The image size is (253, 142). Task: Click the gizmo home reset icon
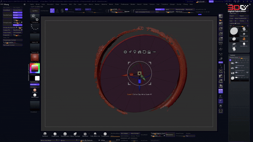tap(139, 52)
